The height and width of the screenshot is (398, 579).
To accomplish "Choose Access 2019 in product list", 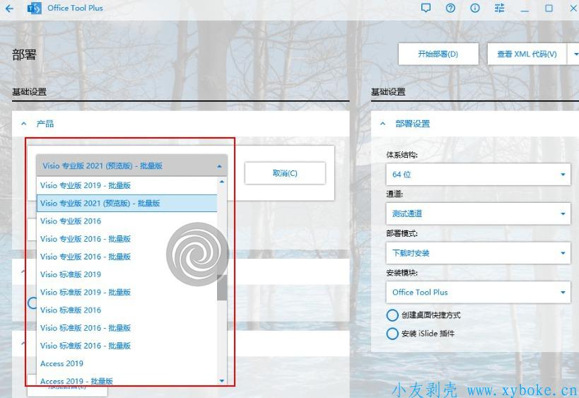I will [62, 363].
